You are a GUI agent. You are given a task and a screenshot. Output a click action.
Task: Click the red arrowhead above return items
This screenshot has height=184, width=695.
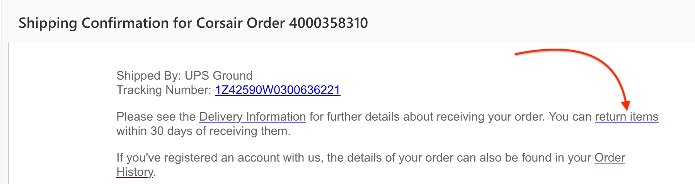626,105
